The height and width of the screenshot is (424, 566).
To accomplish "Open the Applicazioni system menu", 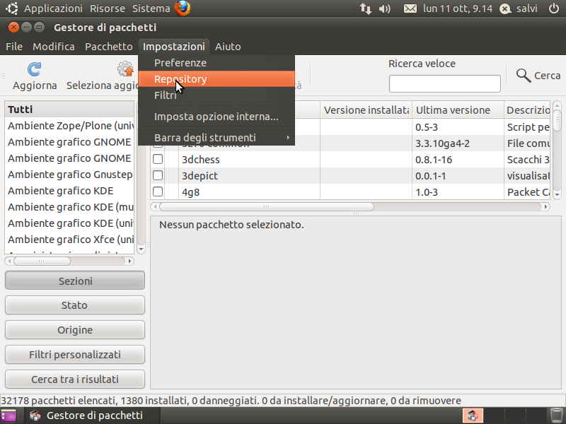I will (54, 8).
